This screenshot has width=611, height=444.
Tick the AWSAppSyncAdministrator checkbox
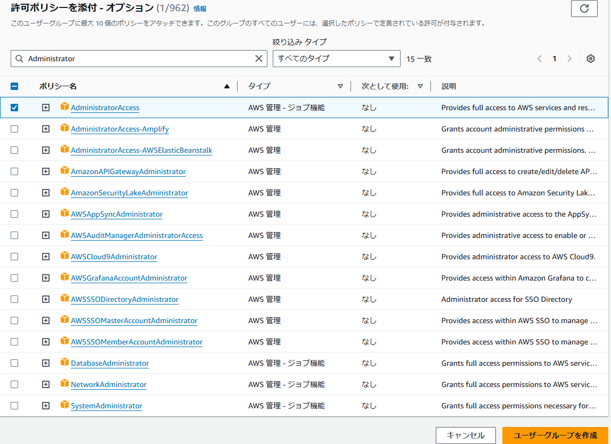14,214
